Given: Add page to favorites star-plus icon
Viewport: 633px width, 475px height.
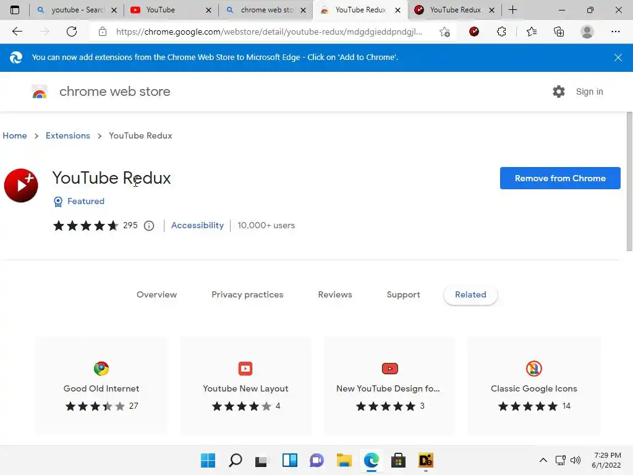Looking at the screenshot, I should 444,32.
